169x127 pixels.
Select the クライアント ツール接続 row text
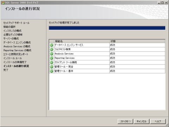click(65, 62)
